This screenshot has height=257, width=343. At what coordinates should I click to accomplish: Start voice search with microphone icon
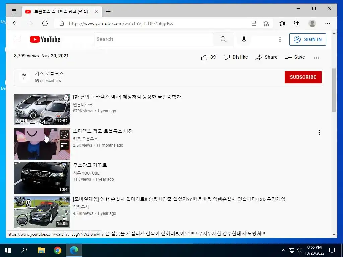244,39
